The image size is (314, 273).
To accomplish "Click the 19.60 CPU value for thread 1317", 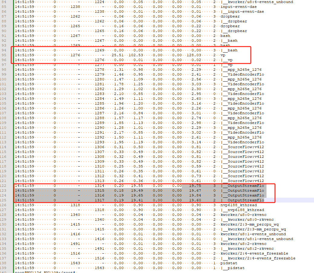I will pos(195,200).
